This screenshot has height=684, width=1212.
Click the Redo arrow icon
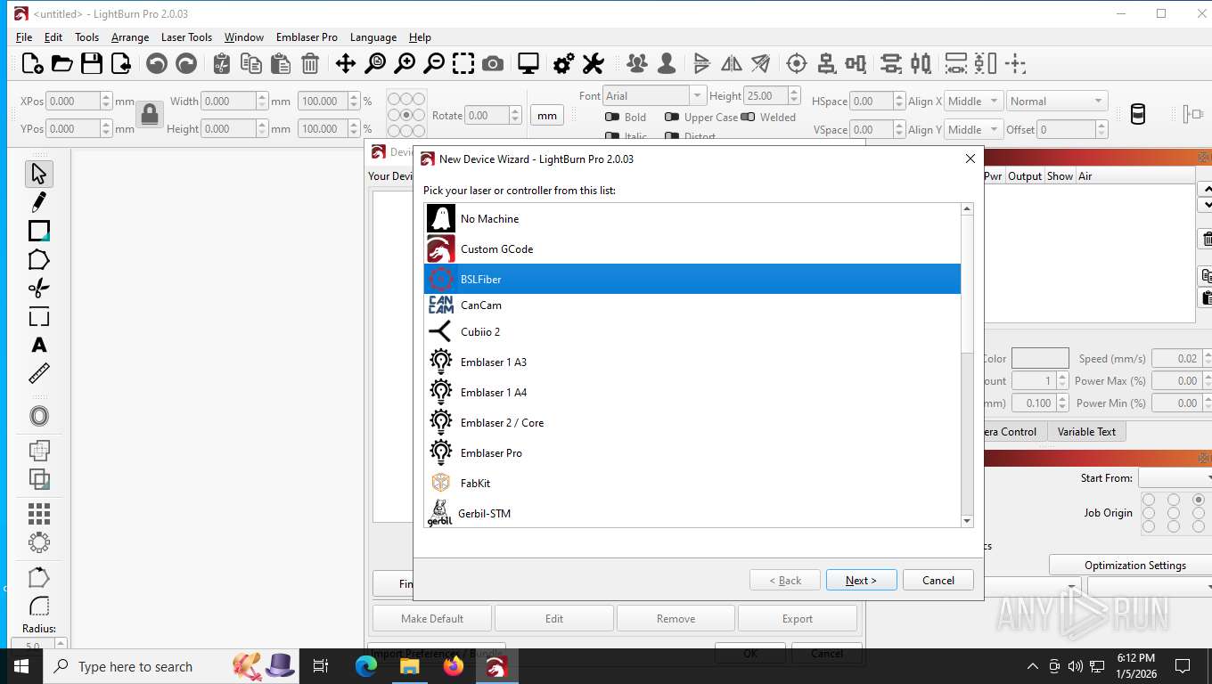point(186,63)
